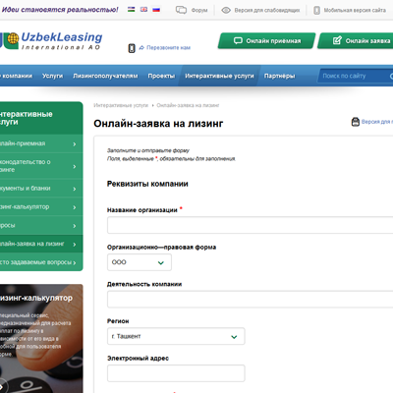
Task: Open the Регион dropdown showing г. Ташкент
Action: tap(176, 336)
